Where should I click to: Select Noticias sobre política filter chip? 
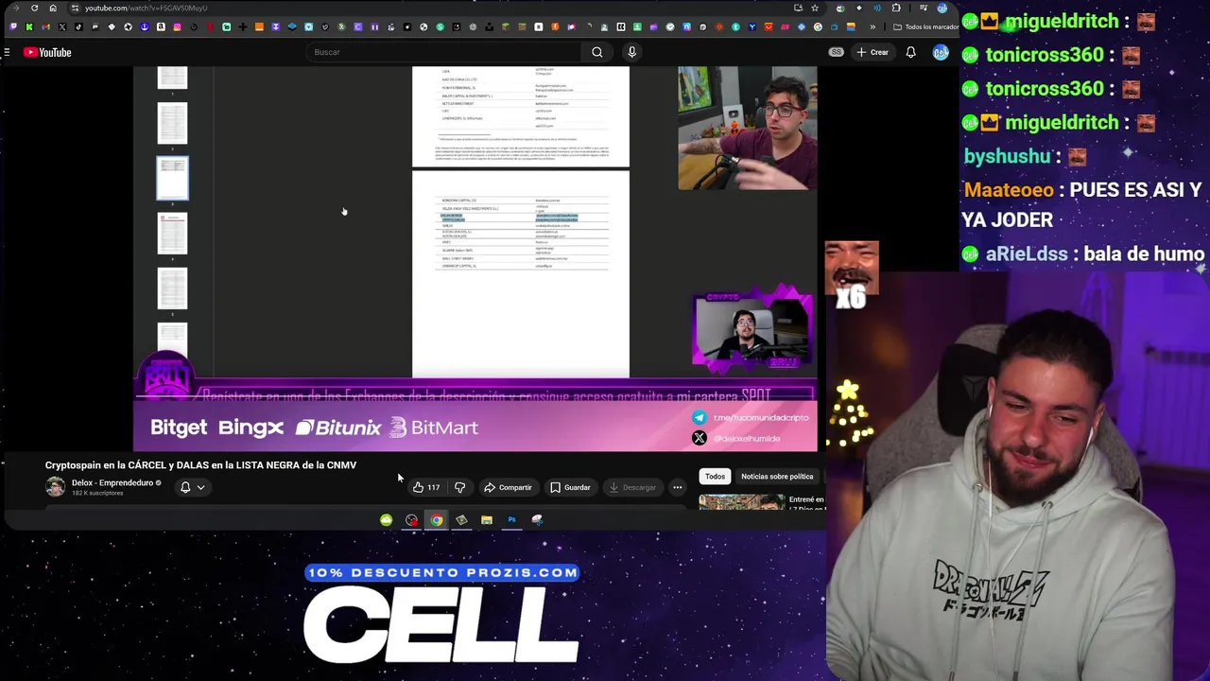pyautogui.click(x=777, y=477)
